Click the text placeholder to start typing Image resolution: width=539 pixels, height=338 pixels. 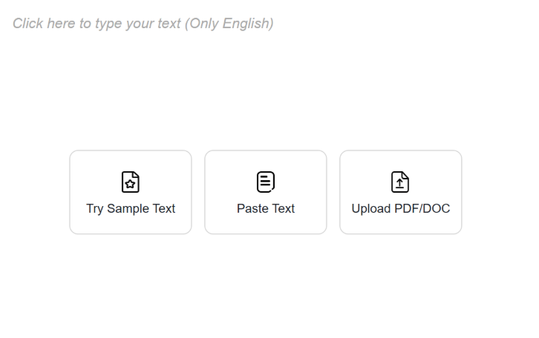click(143, 24)
